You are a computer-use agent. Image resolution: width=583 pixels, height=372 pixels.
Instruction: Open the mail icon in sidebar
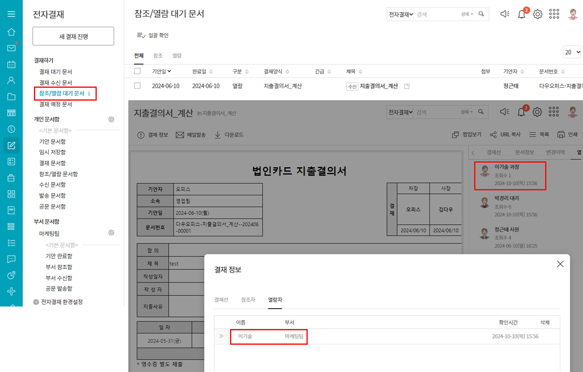11,48
